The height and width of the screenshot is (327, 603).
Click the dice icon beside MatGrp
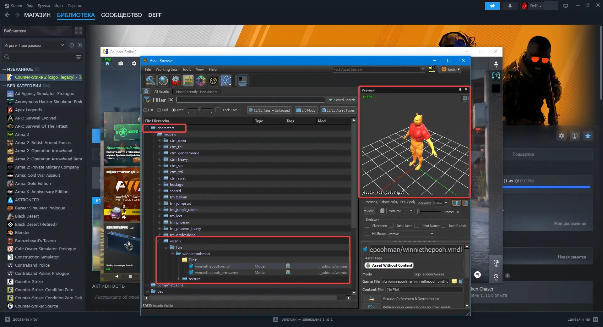point(382,211)
